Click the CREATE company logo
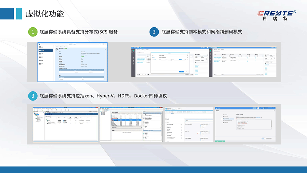Viewport: 307px width, 173px height. pyautogui.click(x=277, y=15)
